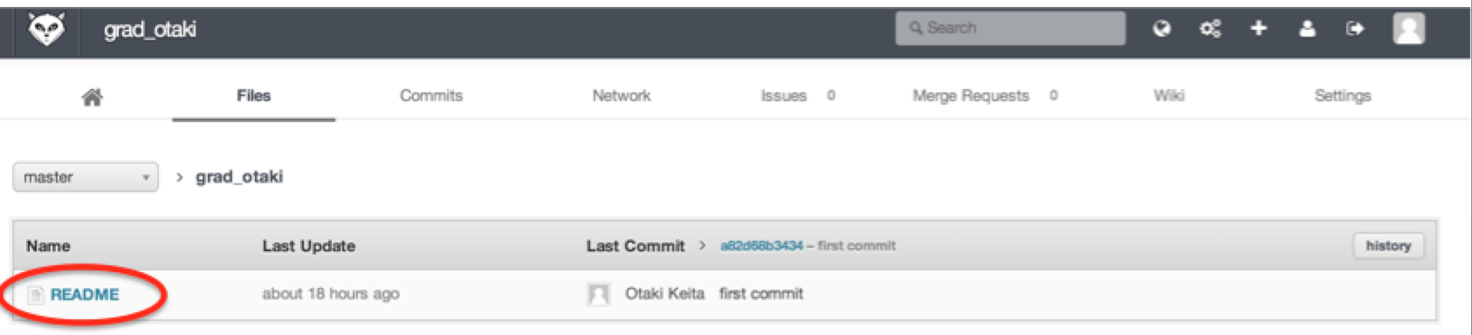Screen dimensions: 1472x335
Task: Click the sign out arrow icon
Action: pyautogui.click(x=1355, y=29)
